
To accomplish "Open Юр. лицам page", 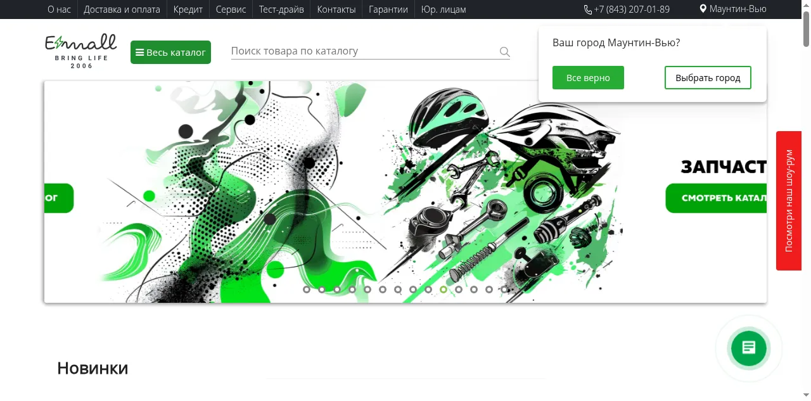I will click(x=444, y=10).
